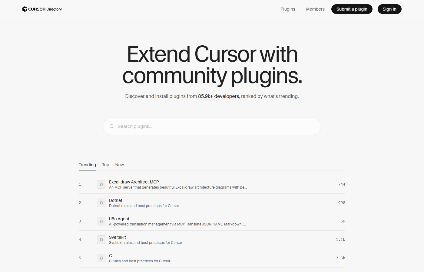
Task: Click the C plugin icon
Action: [x=101, y=258]
